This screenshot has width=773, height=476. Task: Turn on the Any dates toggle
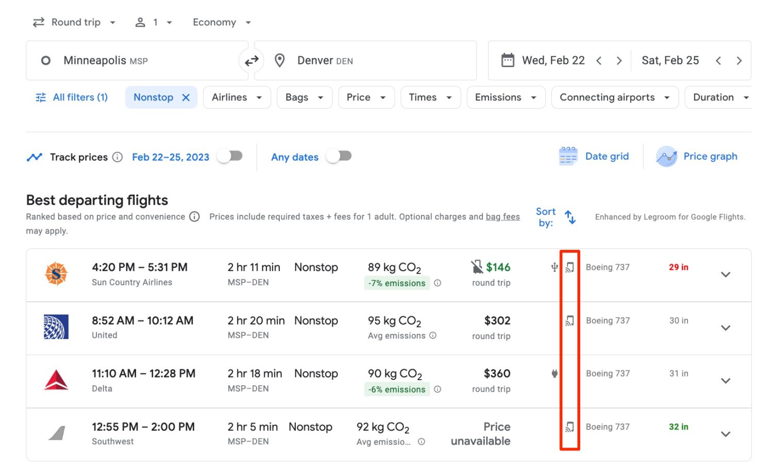pos(339,157)
